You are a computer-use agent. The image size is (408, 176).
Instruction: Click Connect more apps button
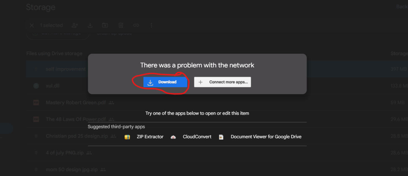pyautogui.click(x=222, y=82)
